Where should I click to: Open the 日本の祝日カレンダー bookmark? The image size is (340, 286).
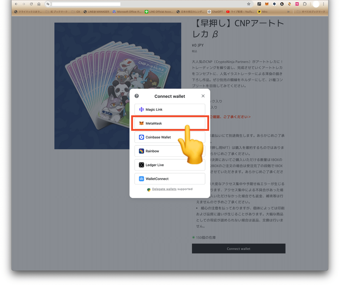(190, 12)
